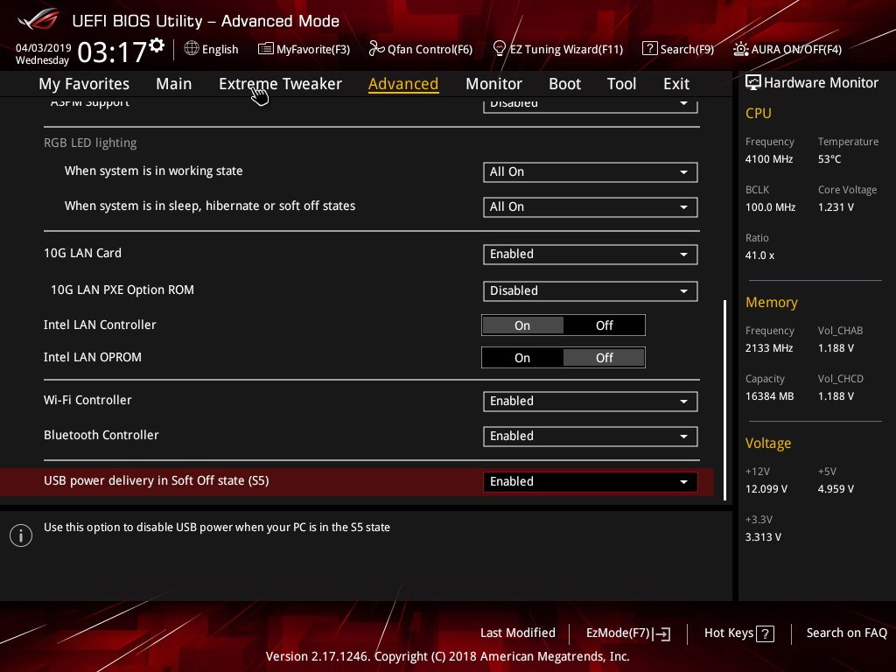Set Intel LAN OPROM to On
896x672 pixels.
coord(522,358)
